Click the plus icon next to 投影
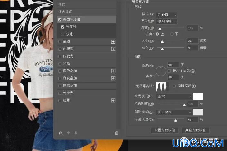 coord(113,101)
